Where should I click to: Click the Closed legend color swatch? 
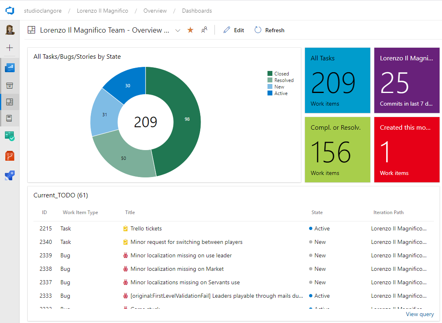(x=270, y=74)
